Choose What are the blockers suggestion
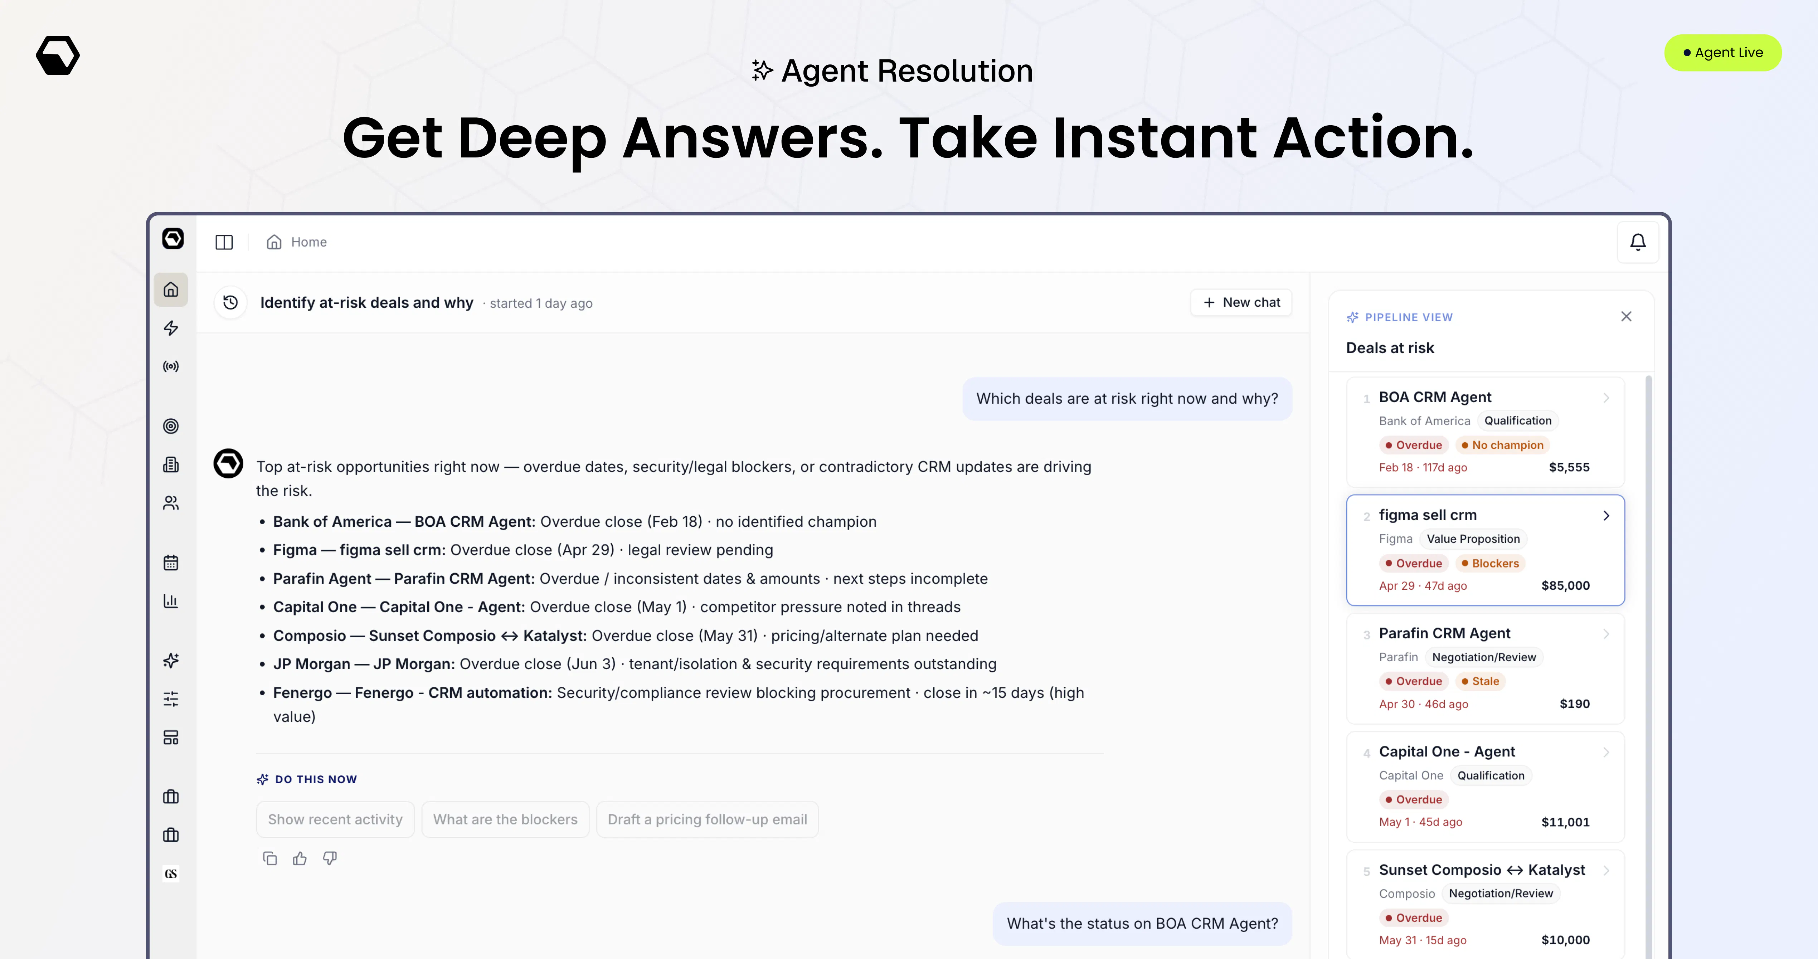 coord(505,819)
